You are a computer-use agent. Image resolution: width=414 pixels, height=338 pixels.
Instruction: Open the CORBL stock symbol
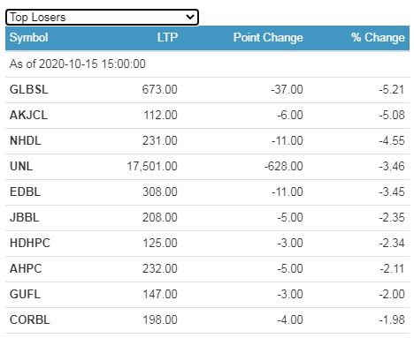click(30, 319)
